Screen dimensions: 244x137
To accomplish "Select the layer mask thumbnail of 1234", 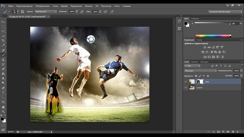I will pyautogui.click(x=200, y=82).
